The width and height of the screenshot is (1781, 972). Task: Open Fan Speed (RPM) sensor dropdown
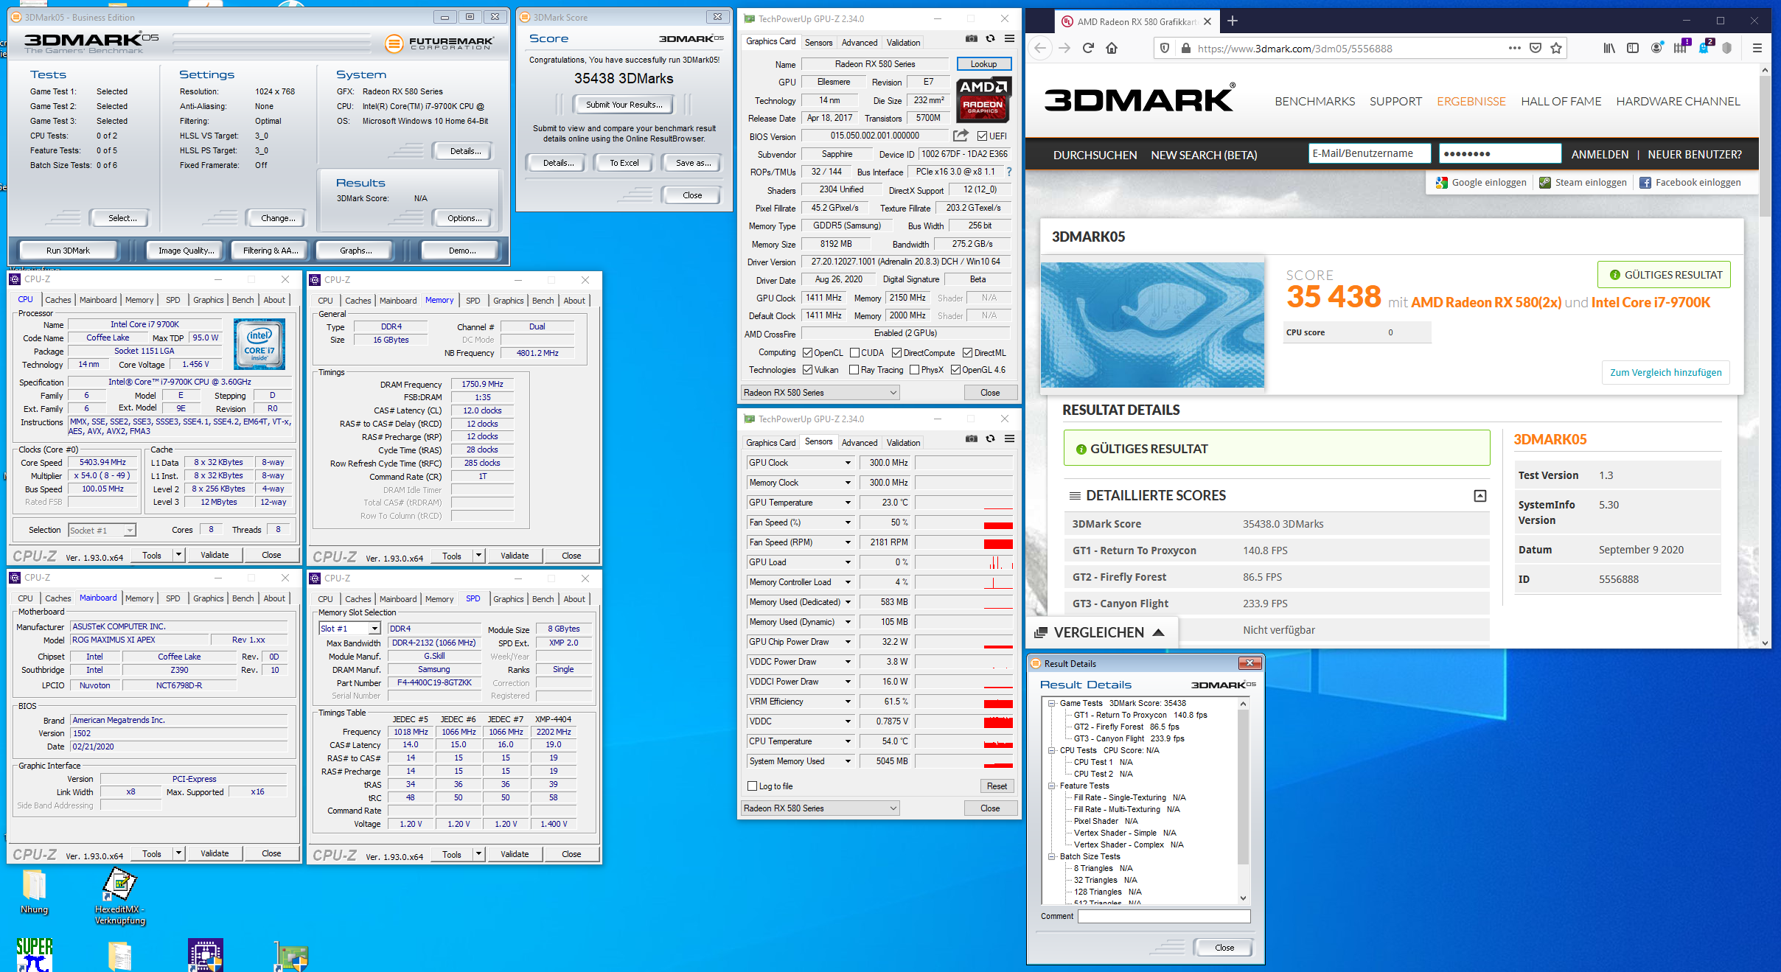pos(848,542)
